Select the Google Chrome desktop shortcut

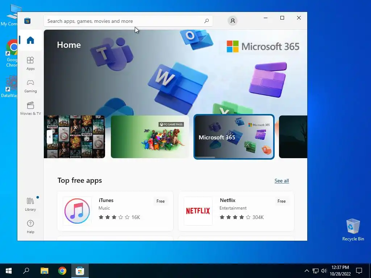point(12,54)
